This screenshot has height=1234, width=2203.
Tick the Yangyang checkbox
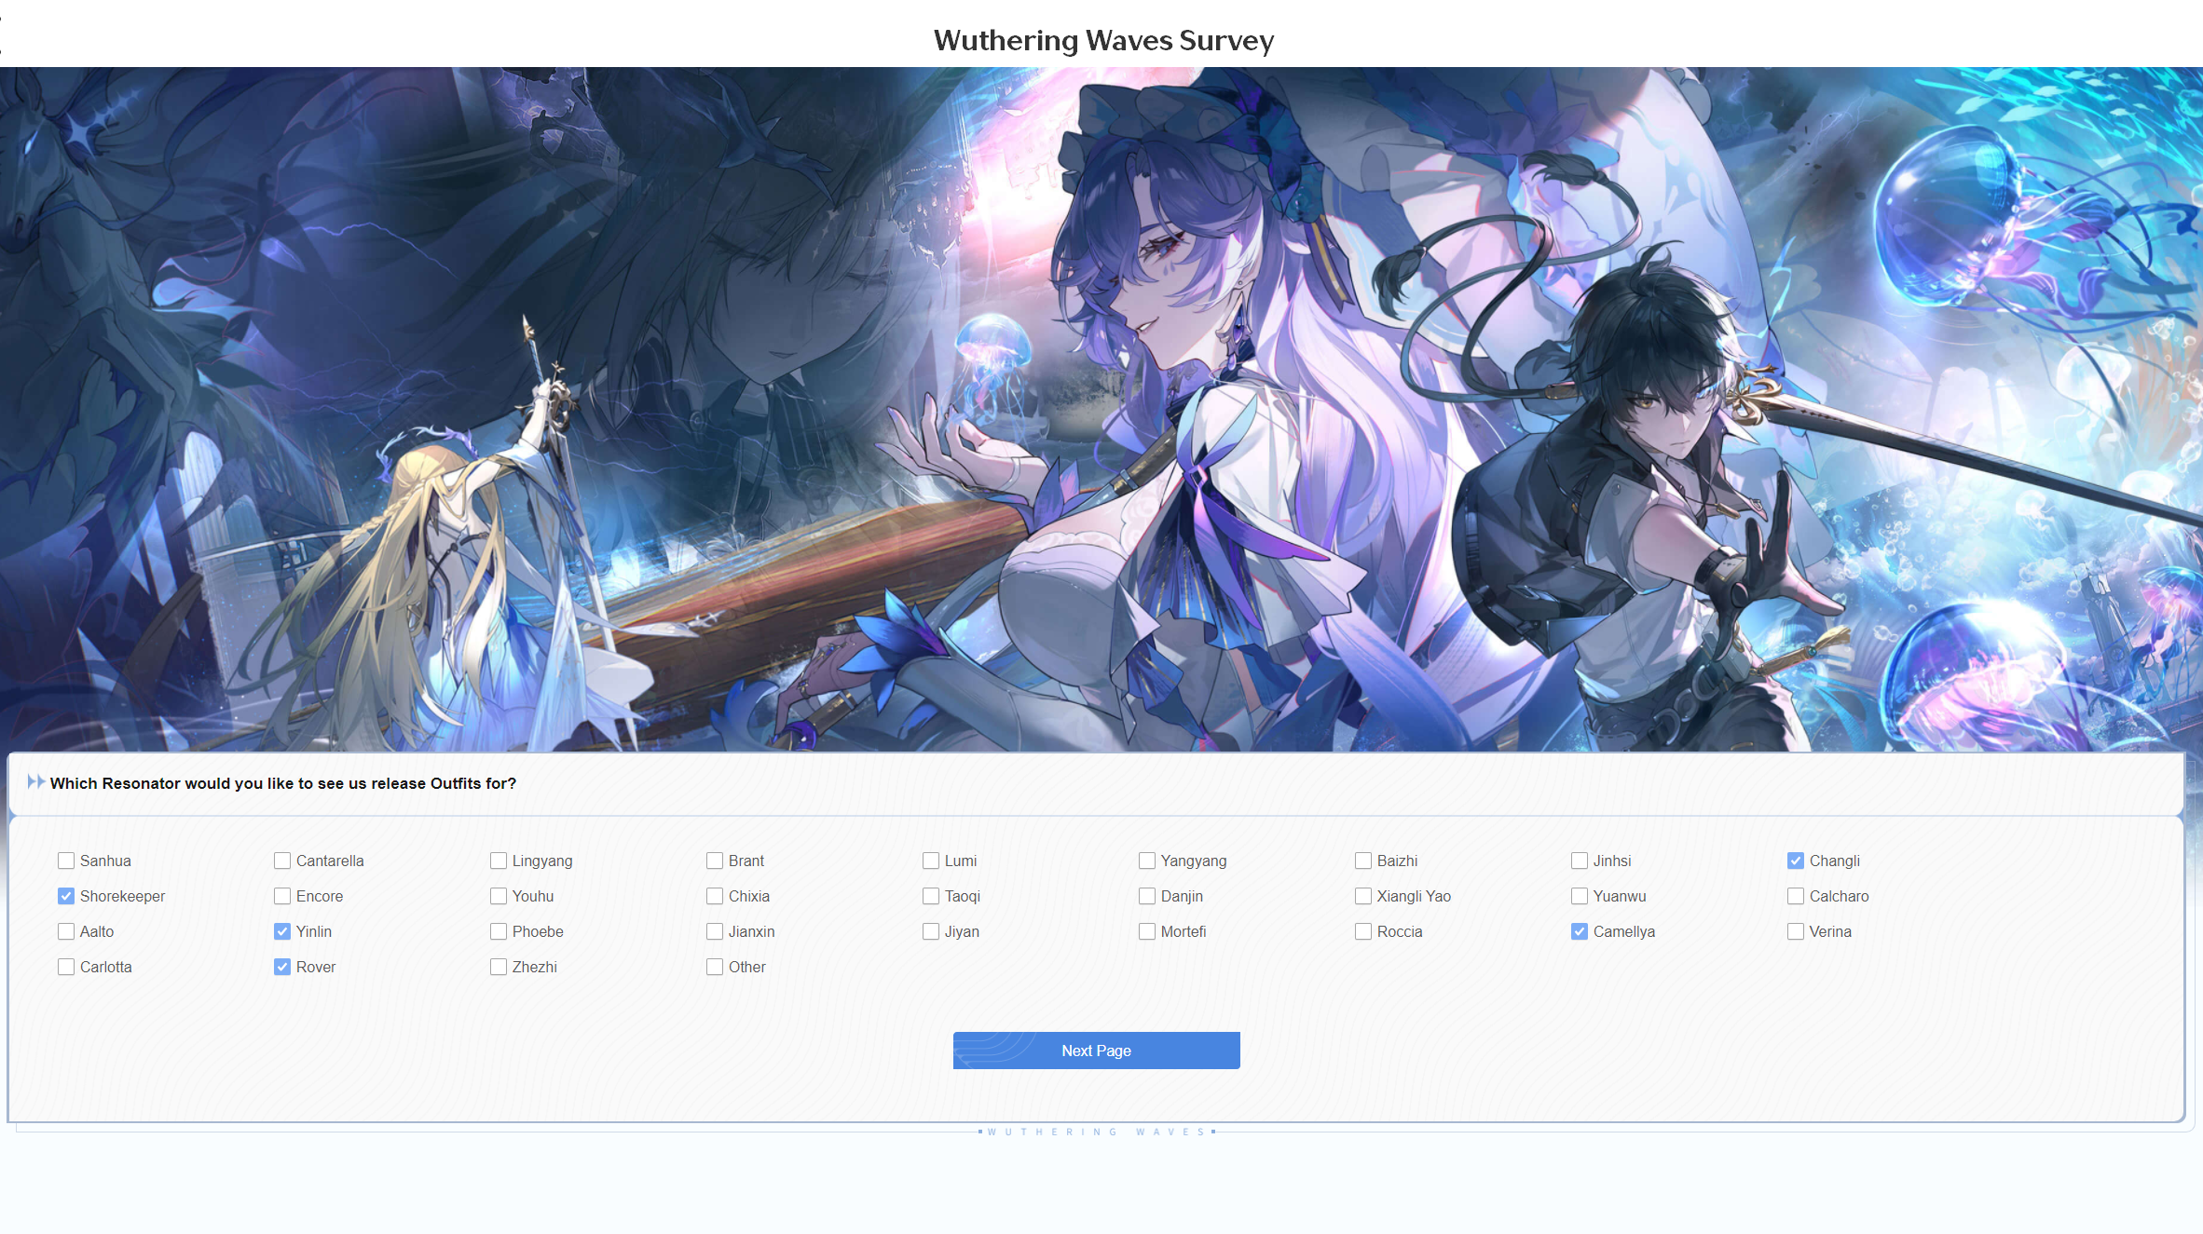(x=1147, y=861)
